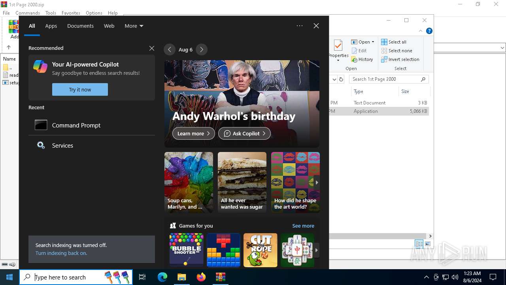
Task: Open the Services recent item
Action: pyautogui.click(x=92, y=145)
